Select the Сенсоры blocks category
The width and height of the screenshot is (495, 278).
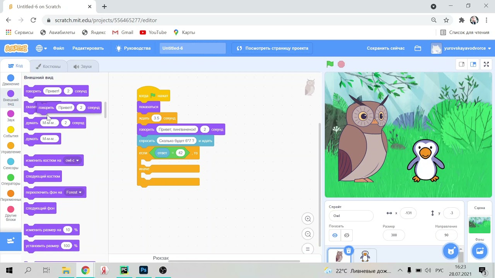pos(11,164)
